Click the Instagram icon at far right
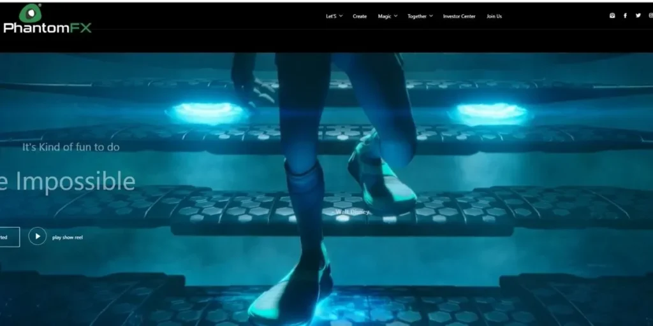 (650, 16)
